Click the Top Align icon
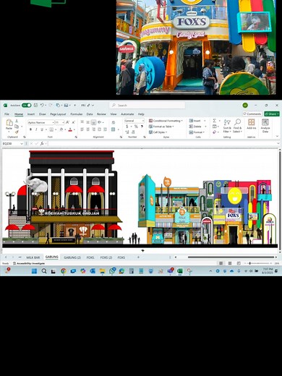The width and height of the screenshot is (282, 376). 82,122
